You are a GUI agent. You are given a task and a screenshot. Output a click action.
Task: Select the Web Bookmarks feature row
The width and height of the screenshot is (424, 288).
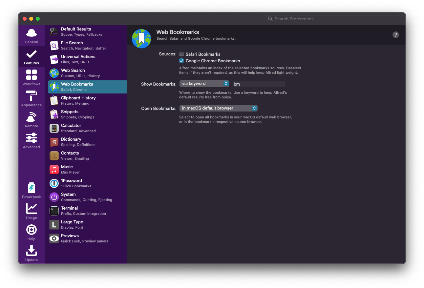[x=87, y=87]
